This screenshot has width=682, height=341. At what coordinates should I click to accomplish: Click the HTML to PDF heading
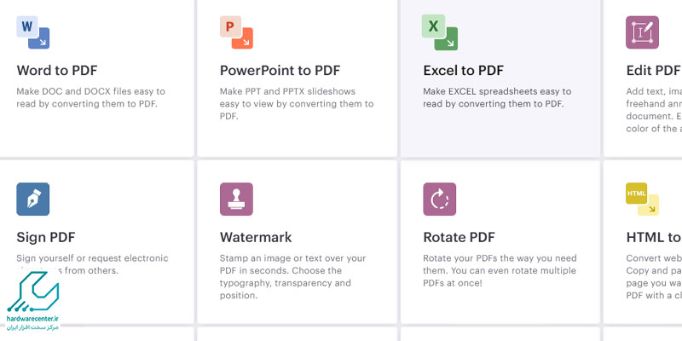point(654,237)
